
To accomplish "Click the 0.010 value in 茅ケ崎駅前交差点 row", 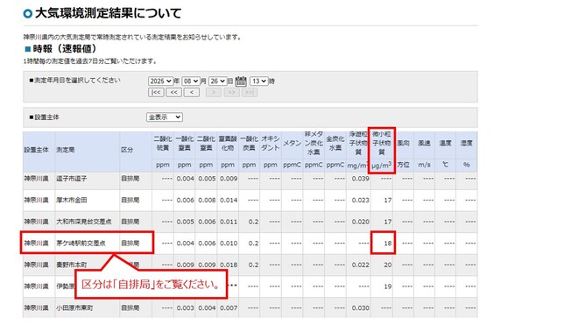I will (229, 244).
